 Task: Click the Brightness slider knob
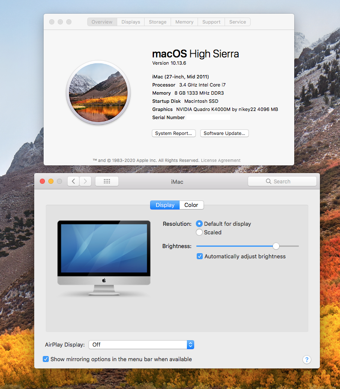pyautogui.click(x=276, y=246)
